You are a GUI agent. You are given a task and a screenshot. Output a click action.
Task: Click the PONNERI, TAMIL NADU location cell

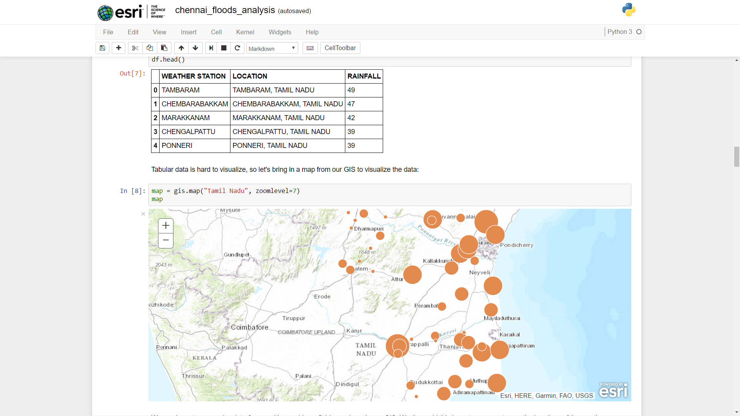click(x=288, y=146)
